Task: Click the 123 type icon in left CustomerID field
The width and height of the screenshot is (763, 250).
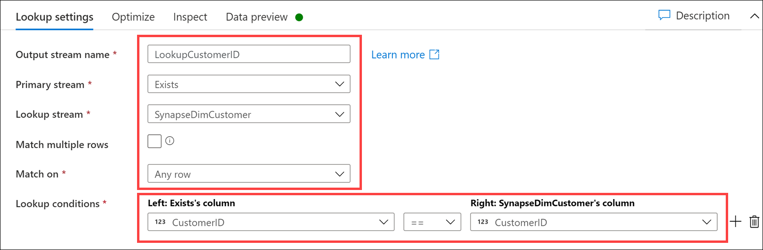Action: (160, 222)
